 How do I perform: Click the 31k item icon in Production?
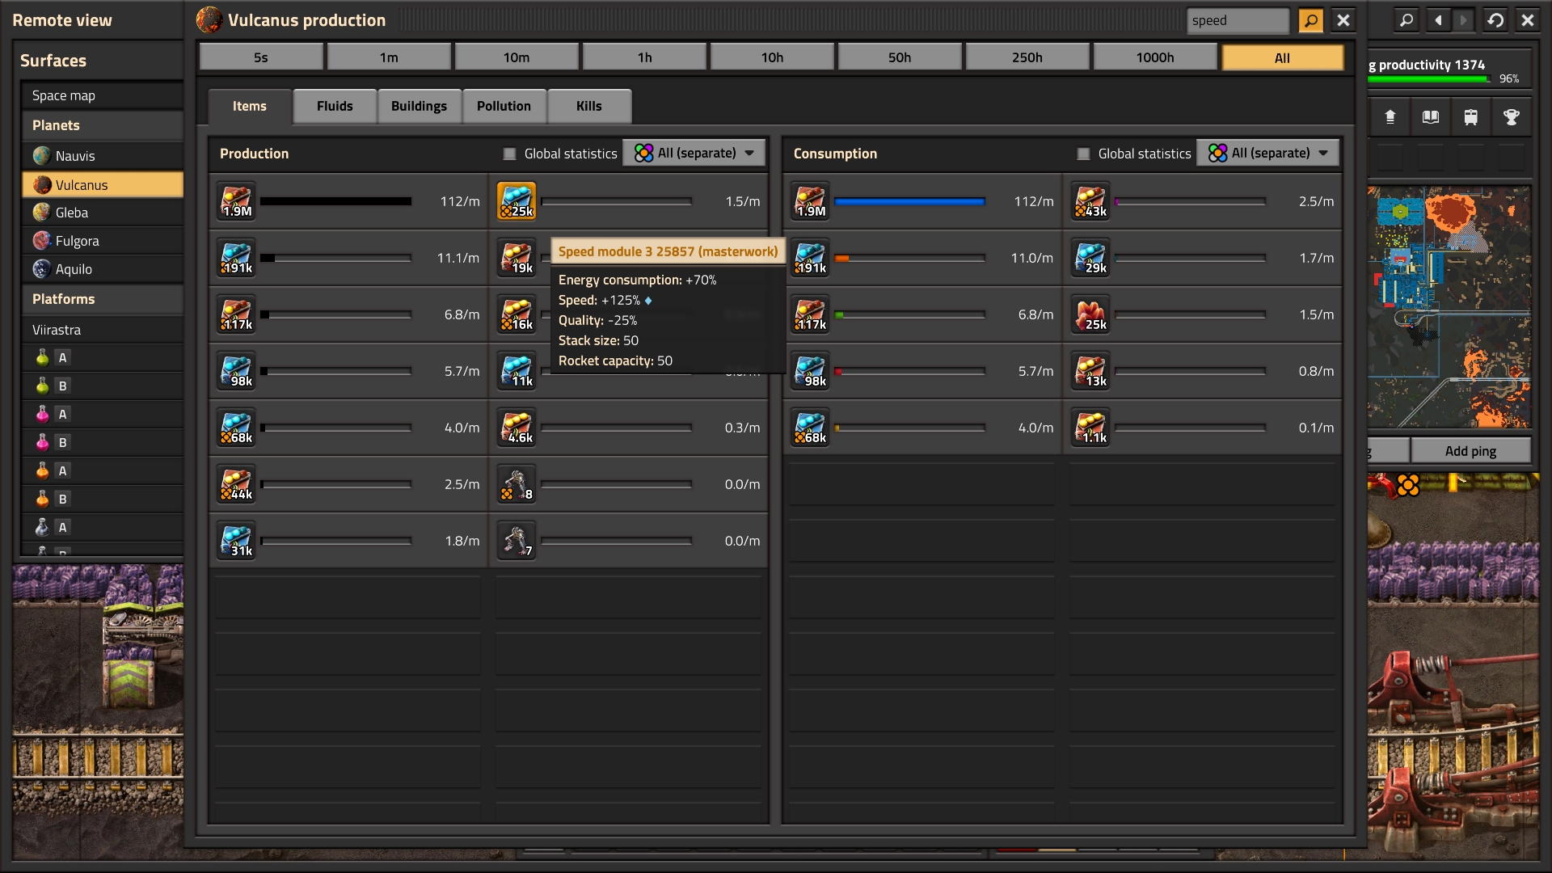(236, 541)
